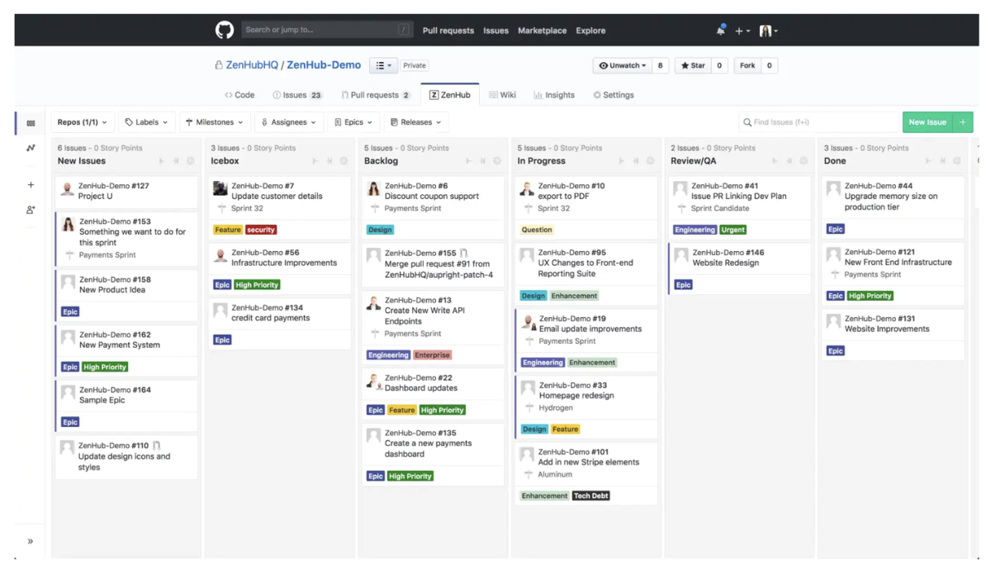This screenshot has height=575, width=991.
Task: Open settings gear for New Issues column
Action: click(191, 161)
